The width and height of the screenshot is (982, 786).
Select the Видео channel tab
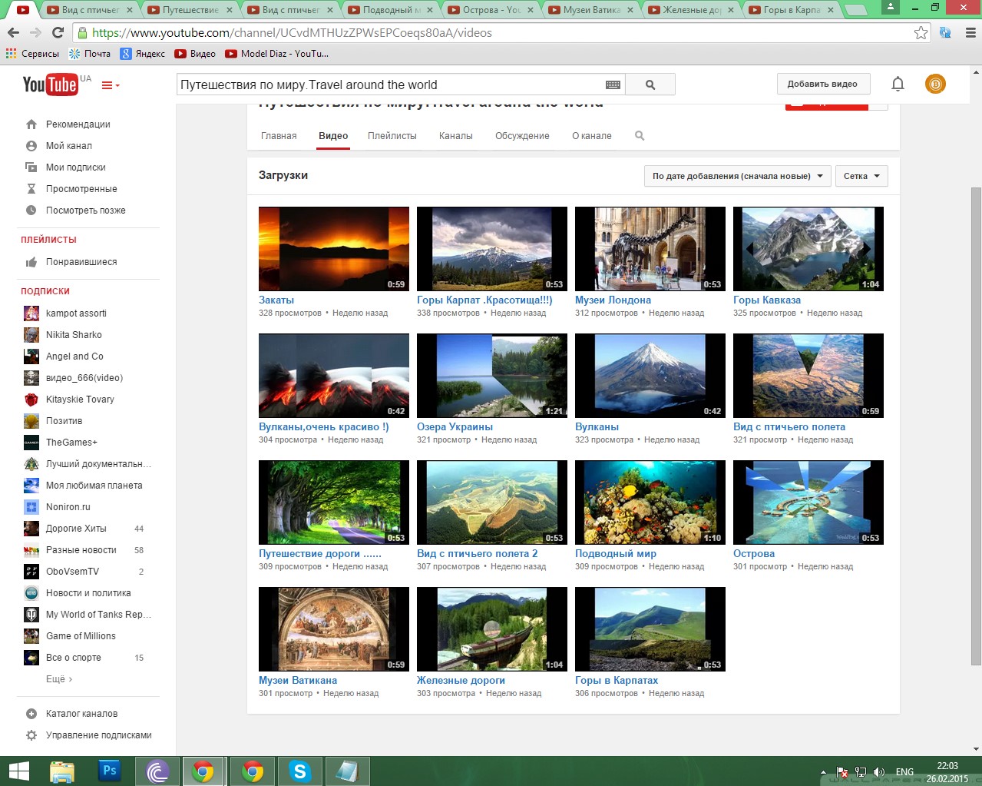333,135
